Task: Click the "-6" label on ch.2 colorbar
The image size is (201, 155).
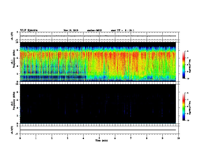Action: [187, 93]
